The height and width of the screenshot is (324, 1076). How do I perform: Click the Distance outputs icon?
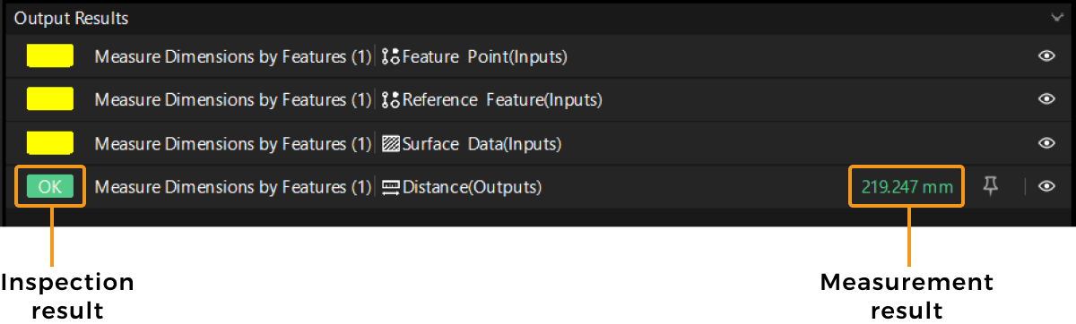(390, 187)
